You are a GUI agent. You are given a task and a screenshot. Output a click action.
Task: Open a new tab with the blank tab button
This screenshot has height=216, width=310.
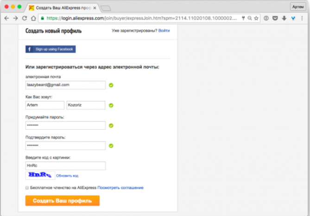[106, 8]
